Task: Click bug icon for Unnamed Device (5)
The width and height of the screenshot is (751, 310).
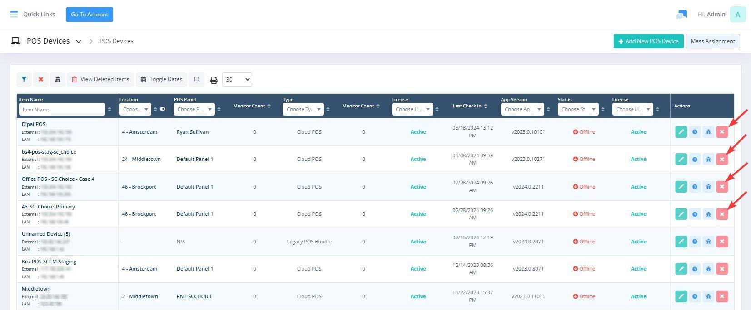Action: point(708,242)
